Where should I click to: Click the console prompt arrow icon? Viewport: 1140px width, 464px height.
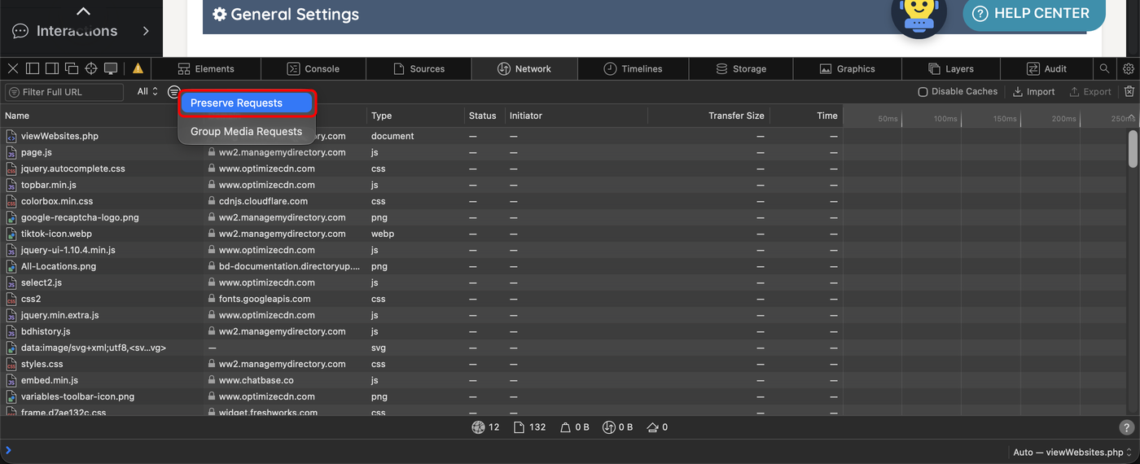coord(8,450)
